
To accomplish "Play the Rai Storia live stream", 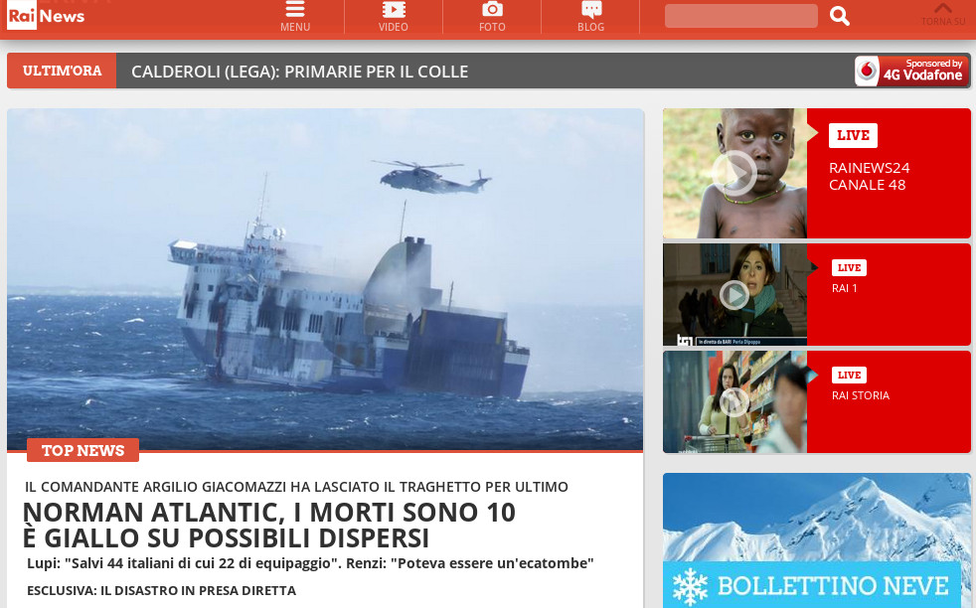I will click(x=734, y=401).
